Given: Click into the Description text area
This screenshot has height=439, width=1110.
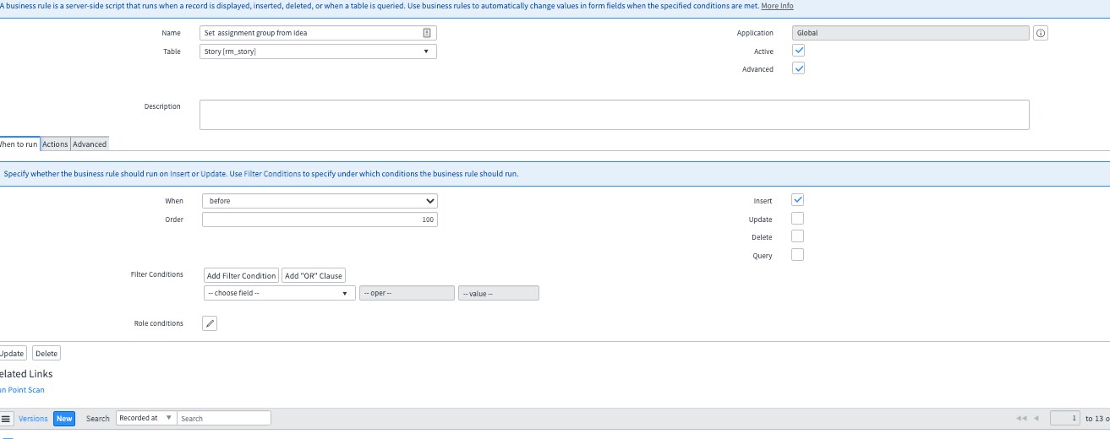Looking at the screenshot, I should 614,115.
